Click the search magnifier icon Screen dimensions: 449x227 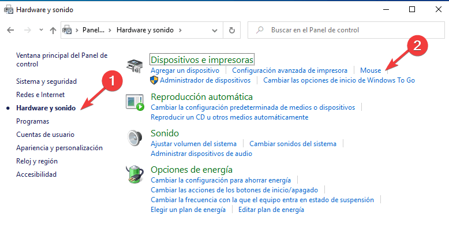(260, 30)
